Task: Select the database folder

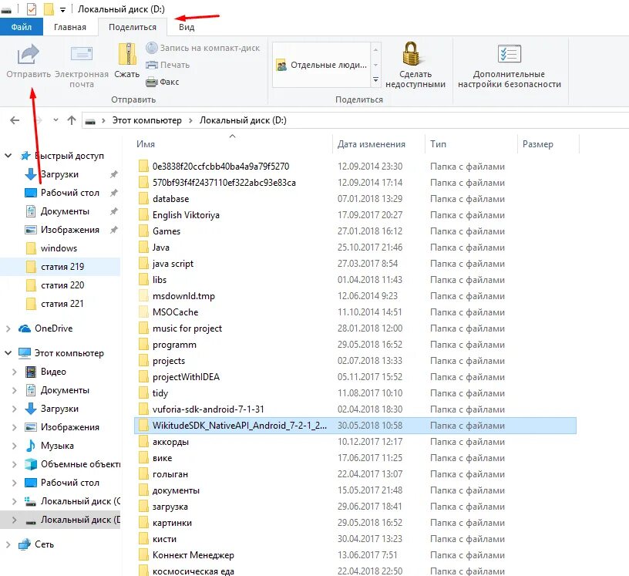Action: pos(170,199)
